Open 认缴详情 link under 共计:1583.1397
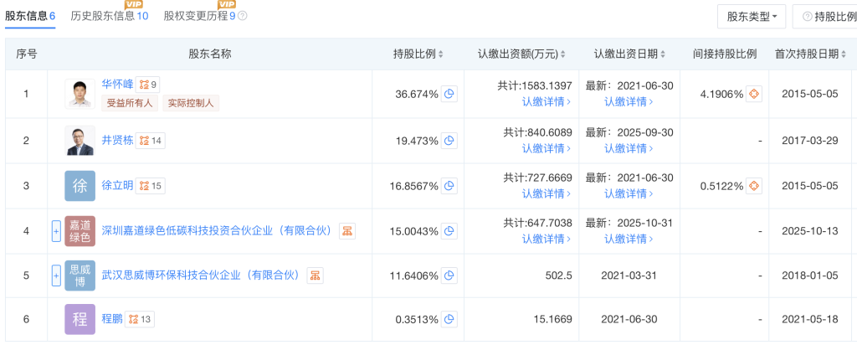Image resolution: width=857 pixels, height=345 pixels. coord(547,102)
